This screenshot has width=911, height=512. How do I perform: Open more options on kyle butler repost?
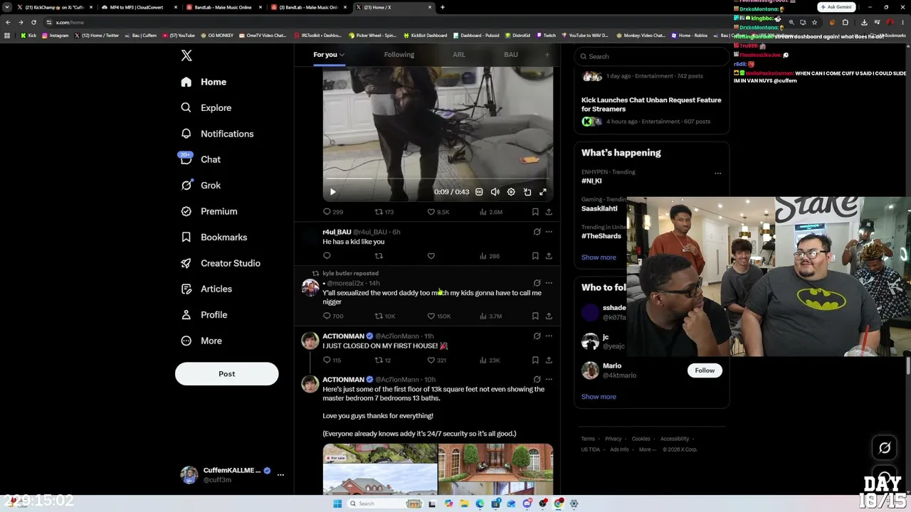click(x=549, y=283)
